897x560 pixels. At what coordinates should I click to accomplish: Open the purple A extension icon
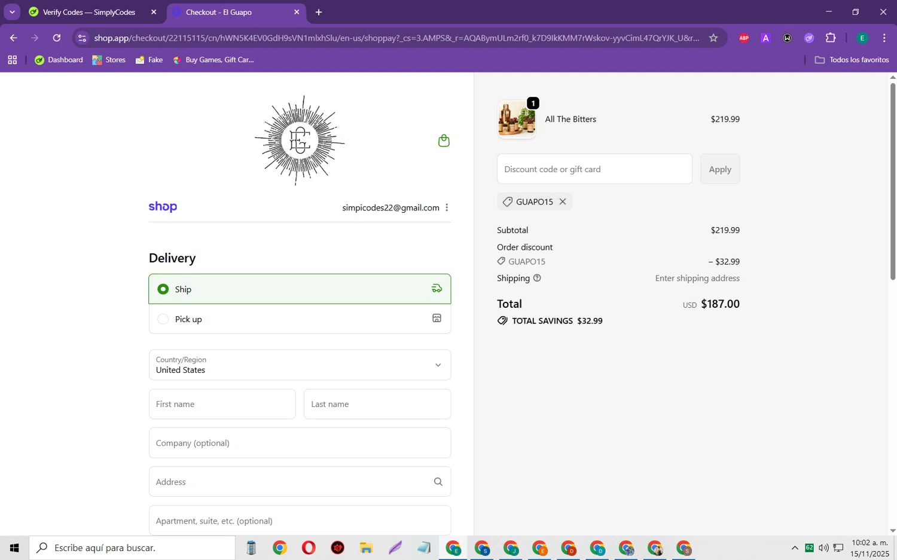tap(765, 38)
